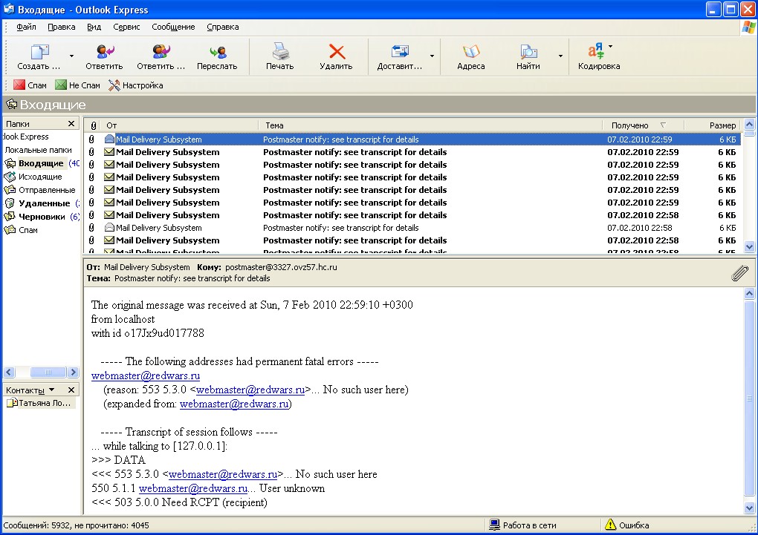Click the Reply All toolbar icon

tap(161, 52)
